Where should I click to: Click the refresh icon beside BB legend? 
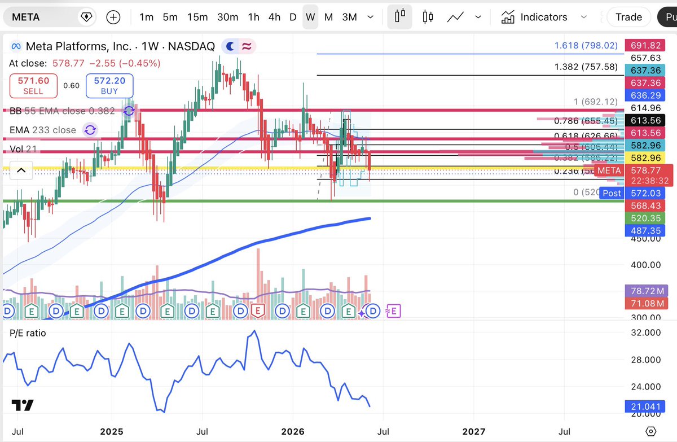point(129,111)
